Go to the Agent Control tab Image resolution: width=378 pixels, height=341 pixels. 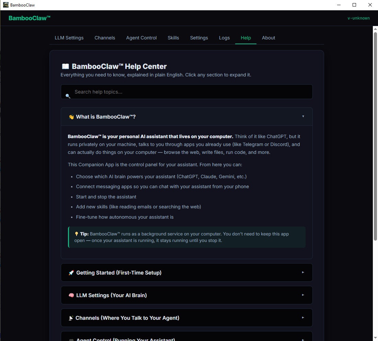click(141, 38)
